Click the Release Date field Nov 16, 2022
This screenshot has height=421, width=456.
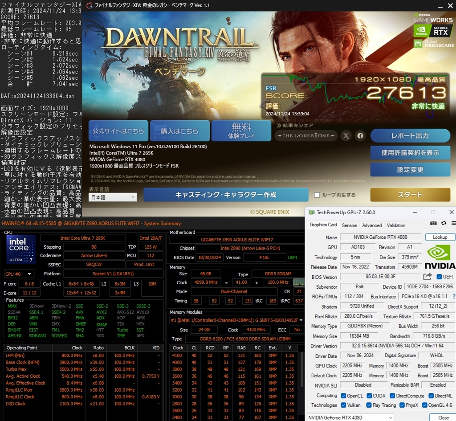coord(355,267)
